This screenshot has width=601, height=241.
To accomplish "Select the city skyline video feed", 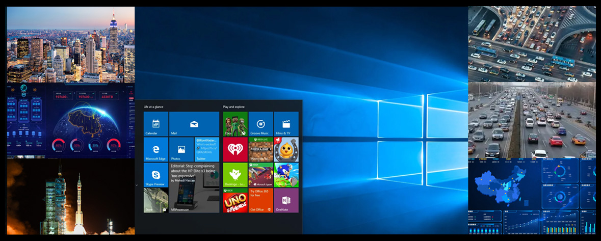I will 70,44.
